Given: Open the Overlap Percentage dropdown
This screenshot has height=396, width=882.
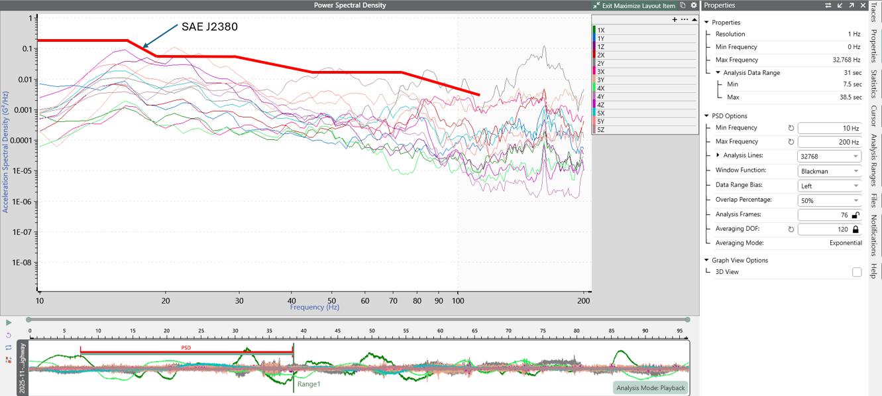Looking at the screenshot, I should tap(829, 200).
